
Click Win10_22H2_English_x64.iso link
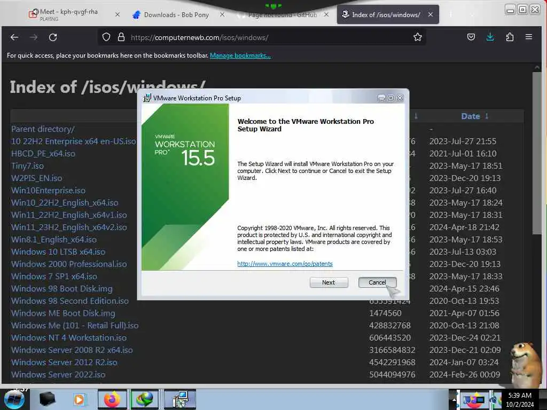[x=65, y=202]
